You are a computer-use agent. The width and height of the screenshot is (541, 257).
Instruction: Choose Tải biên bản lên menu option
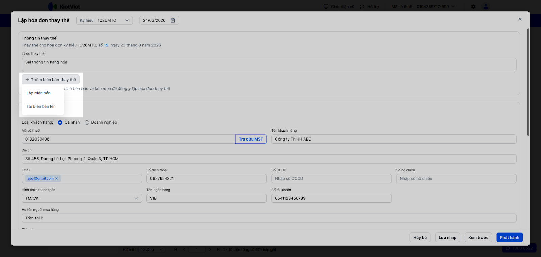(41, 106)
